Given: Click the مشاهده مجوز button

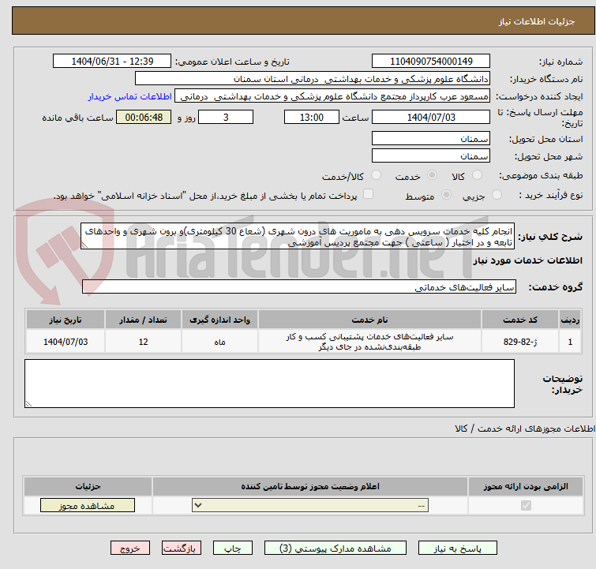Looking at the screenshot, I should [88, 506].
